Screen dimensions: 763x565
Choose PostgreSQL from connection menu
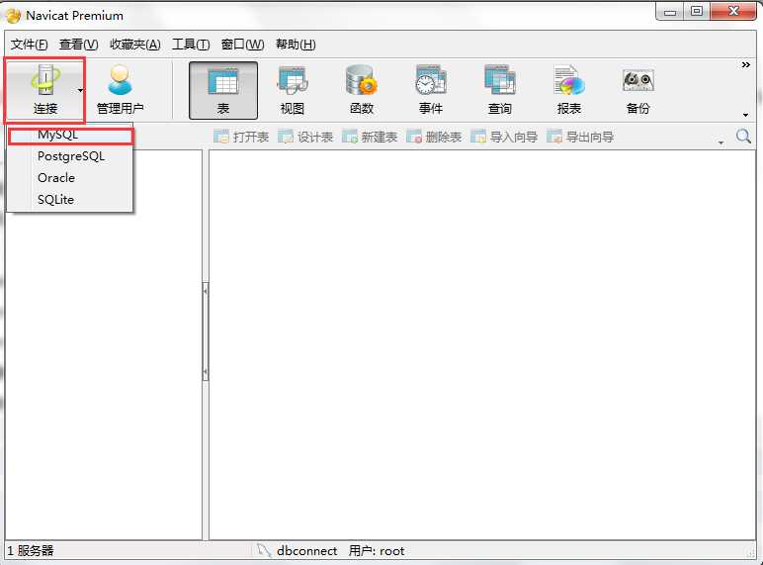[70, 156]
